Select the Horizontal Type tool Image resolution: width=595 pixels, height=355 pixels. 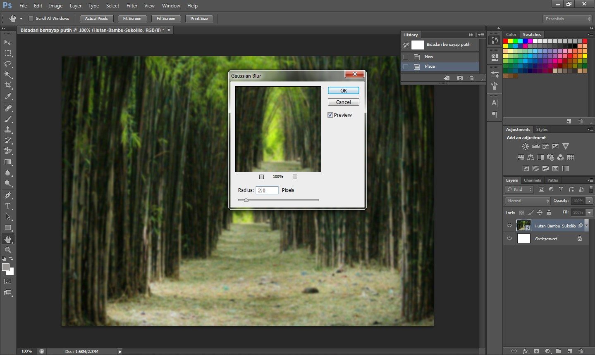(8, 206)
